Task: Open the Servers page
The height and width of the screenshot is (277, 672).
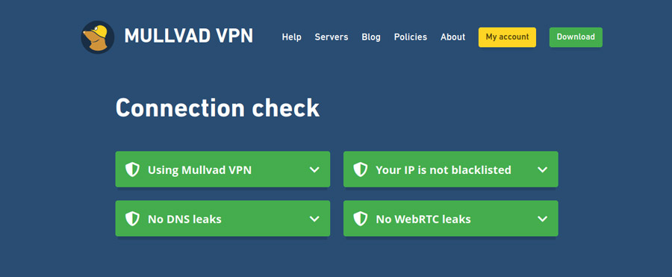Action: 332,37
